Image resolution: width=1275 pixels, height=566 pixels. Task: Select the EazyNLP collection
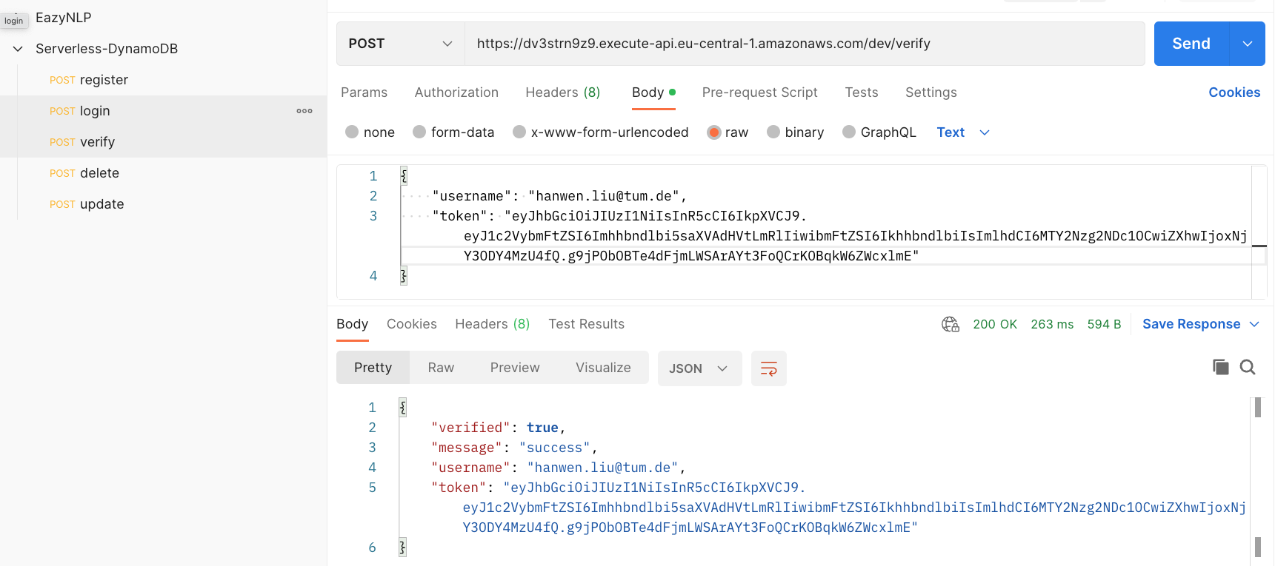coord(64,18)
